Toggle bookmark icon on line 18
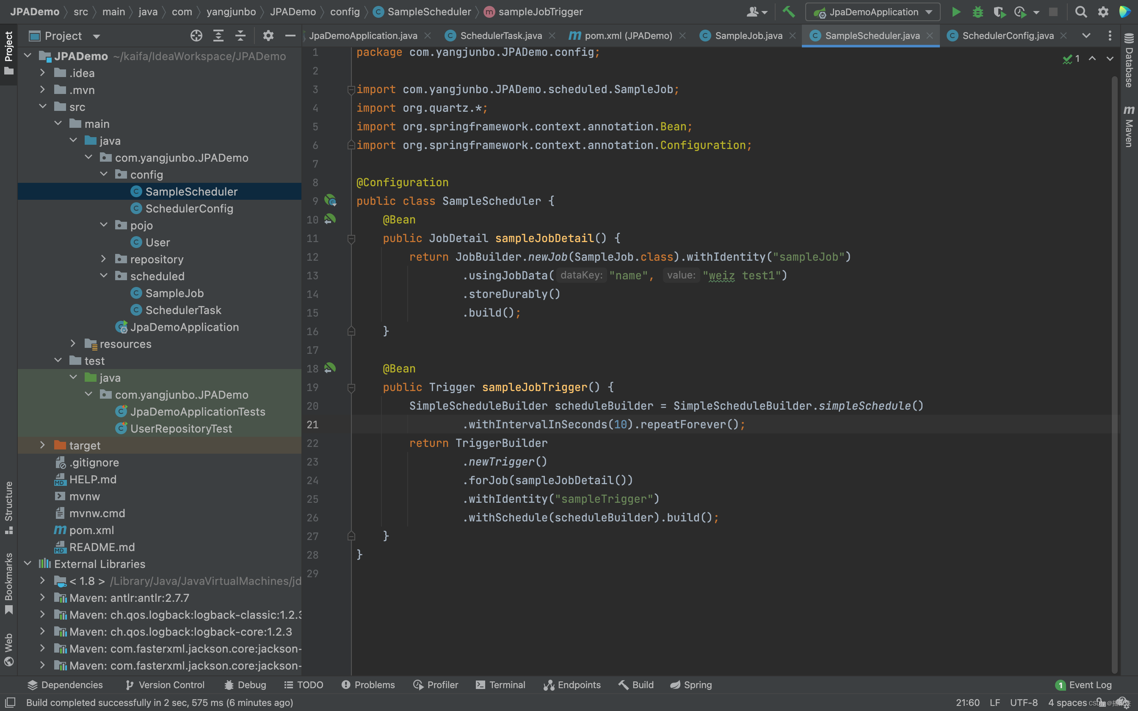This screenshot has width=1138, height=711. coord(331,368)
